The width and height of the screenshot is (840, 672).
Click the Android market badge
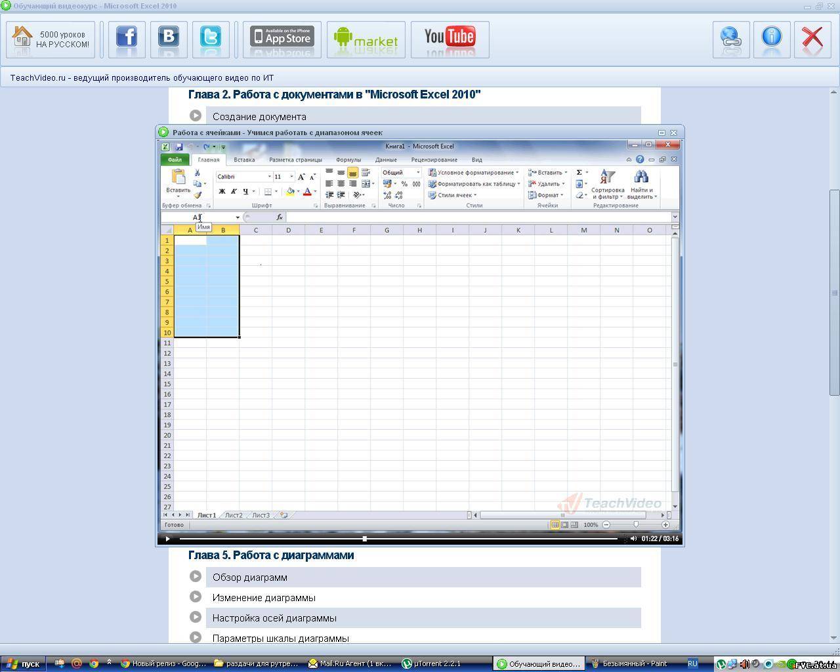366,40
